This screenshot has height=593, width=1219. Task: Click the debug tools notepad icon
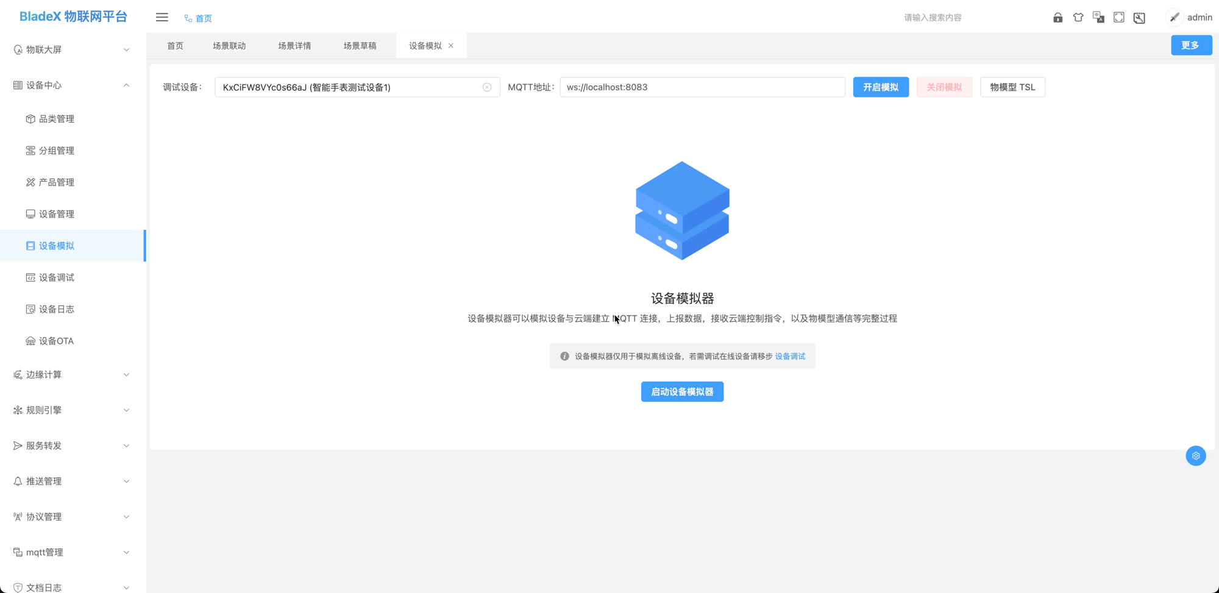1139,17
